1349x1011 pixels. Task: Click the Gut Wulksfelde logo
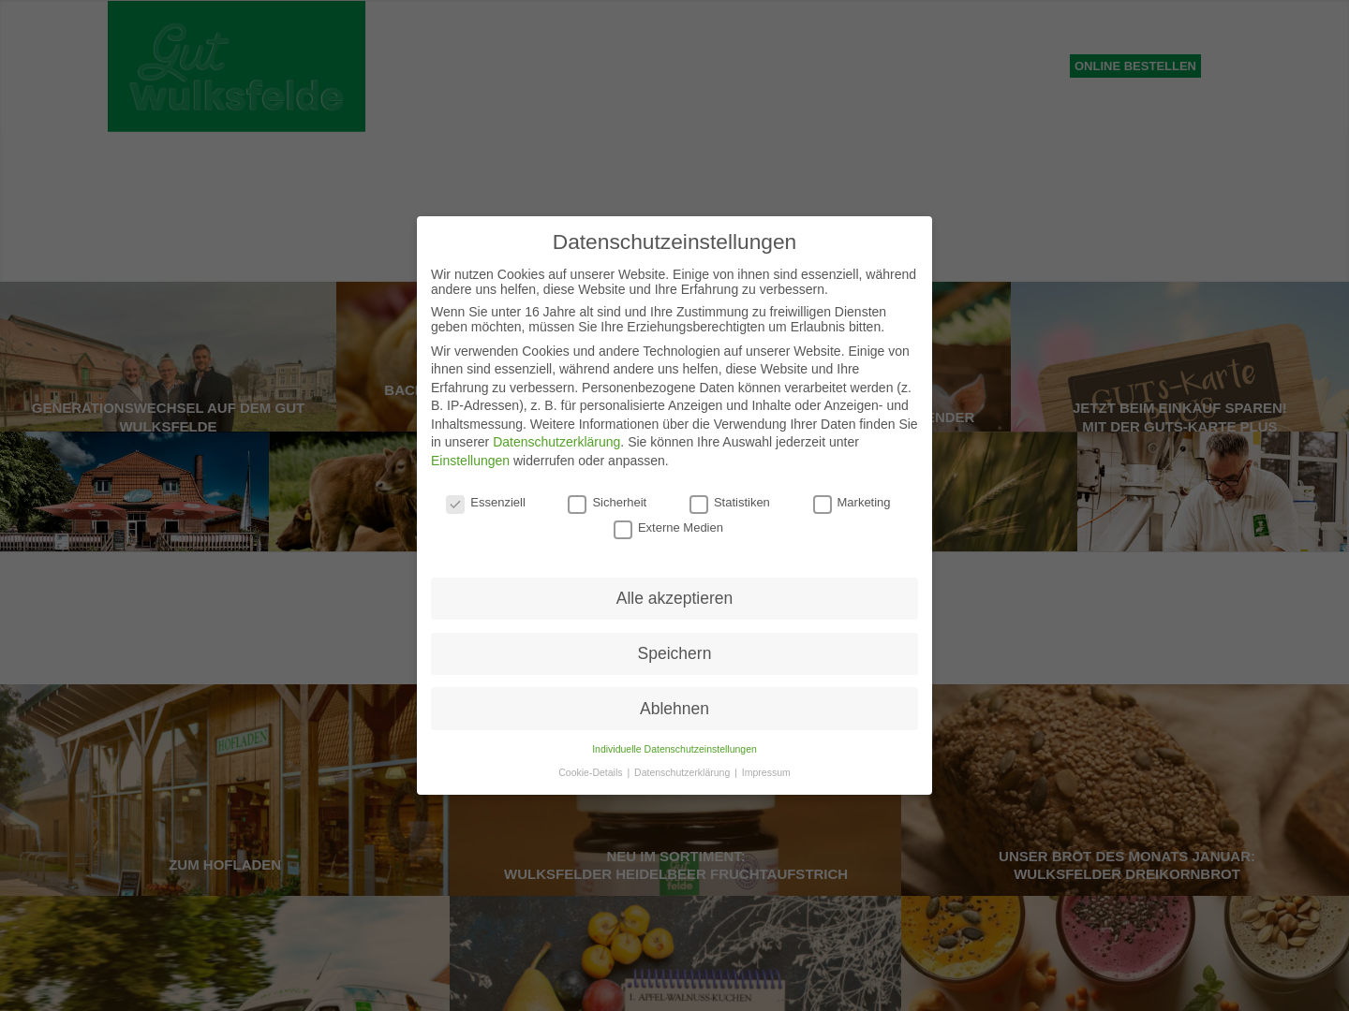point(236,66)
